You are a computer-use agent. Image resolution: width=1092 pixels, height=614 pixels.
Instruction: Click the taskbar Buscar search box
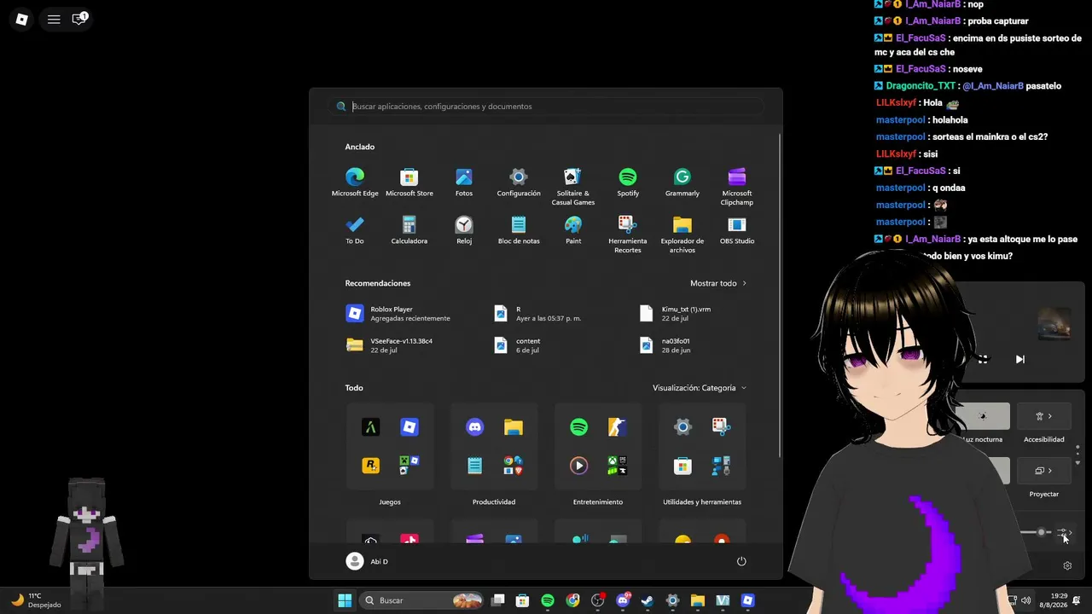pos(421,600)
